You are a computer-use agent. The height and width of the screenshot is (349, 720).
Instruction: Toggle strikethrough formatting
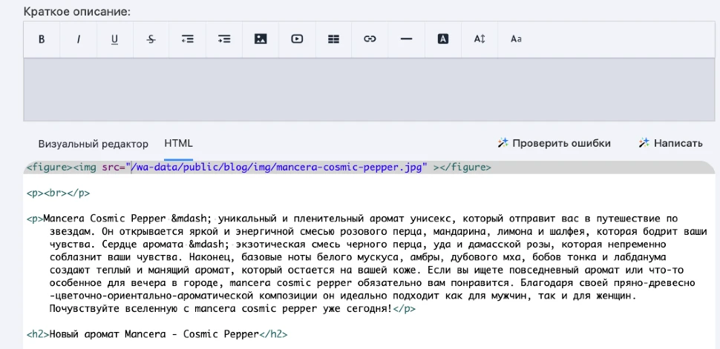pyautogui.click(x=151, y=39)
